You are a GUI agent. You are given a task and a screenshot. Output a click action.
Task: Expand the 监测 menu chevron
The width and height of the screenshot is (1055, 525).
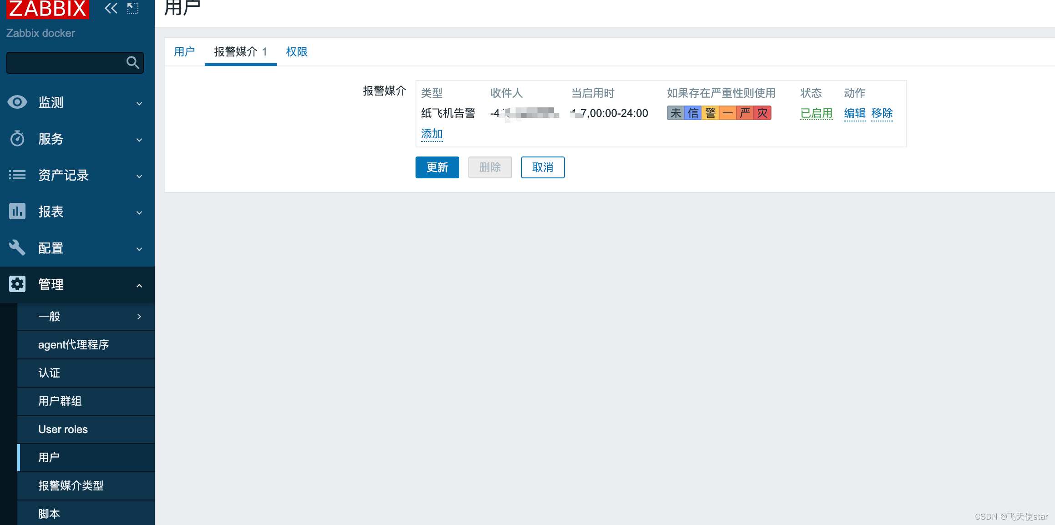[x=139, y=104]
